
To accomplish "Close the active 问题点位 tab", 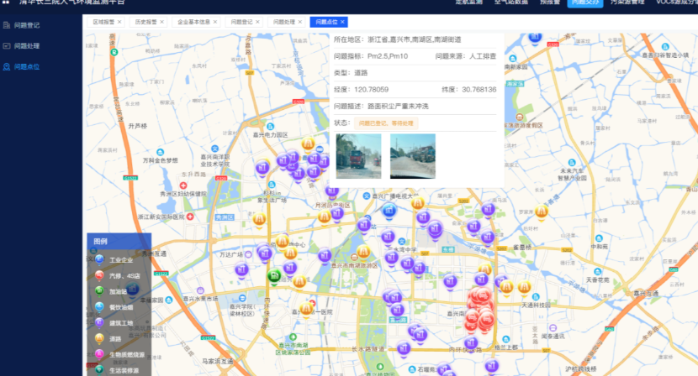I will [x=342, y=22].
